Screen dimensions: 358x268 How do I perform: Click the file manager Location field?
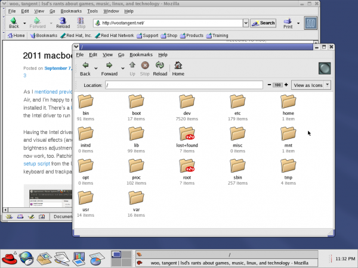pyautogui.click(x=184, y=85)
